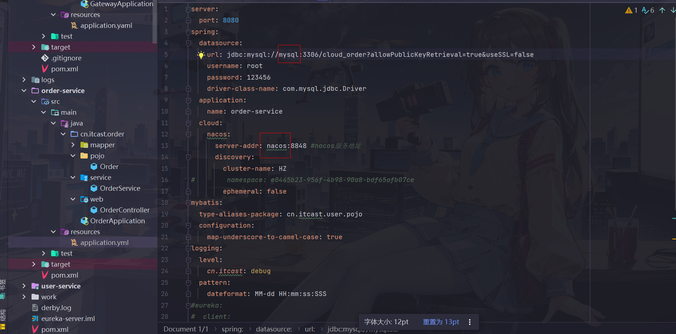Expand the target folder above .gitignore

[x=34, y=47]
